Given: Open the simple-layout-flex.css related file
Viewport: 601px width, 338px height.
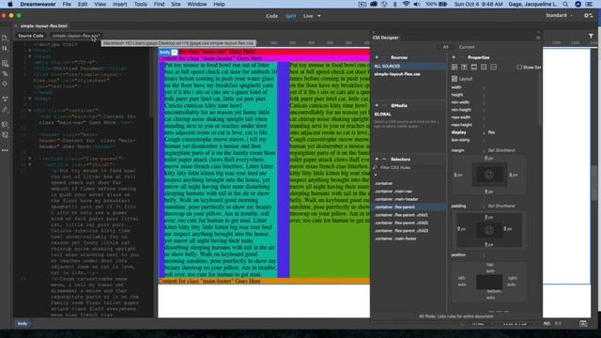Looking at the screenshot, I should click(x=76, y=36).
